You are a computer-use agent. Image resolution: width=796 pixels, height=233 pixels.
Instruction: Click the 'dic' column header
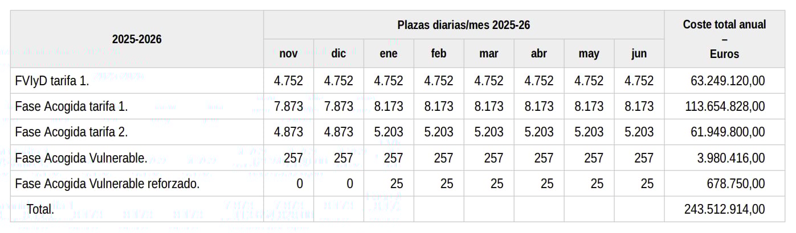click(338, 54)
